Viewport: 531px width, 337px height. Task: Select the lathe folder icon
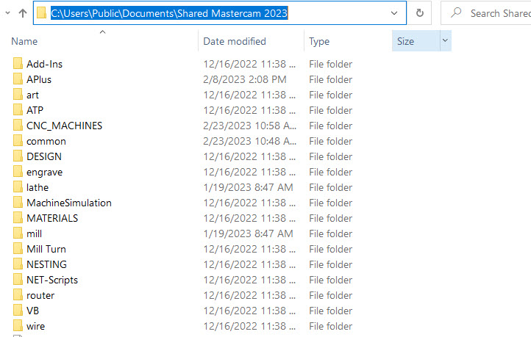click(18, 187)
